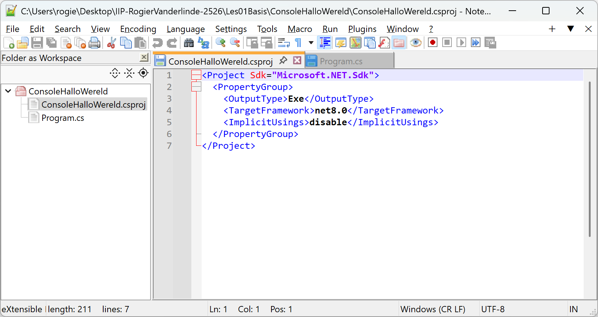Stop macro recording
The width and height of the screenshot is (598, 317).
point(447,43)
